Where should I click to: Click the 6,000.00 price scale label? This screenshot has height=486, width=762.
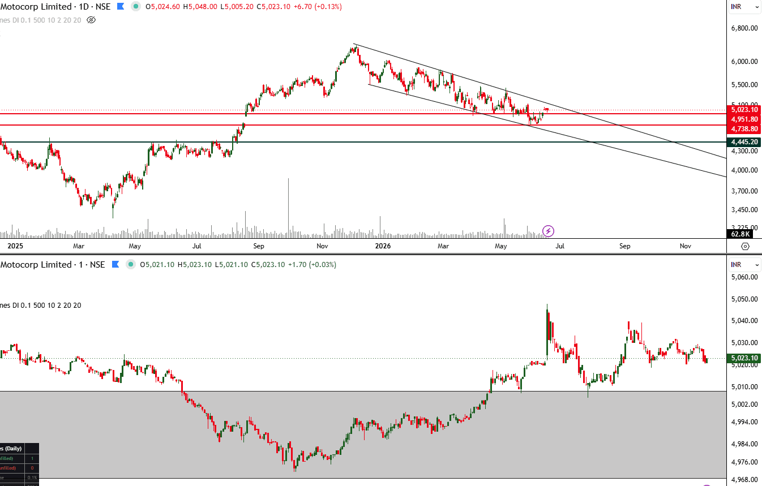click(x=744, y=62)
